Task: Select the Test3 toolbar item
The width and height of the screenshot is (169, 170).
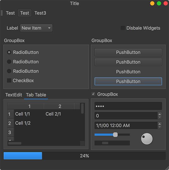Action: [x=40, y=13]
